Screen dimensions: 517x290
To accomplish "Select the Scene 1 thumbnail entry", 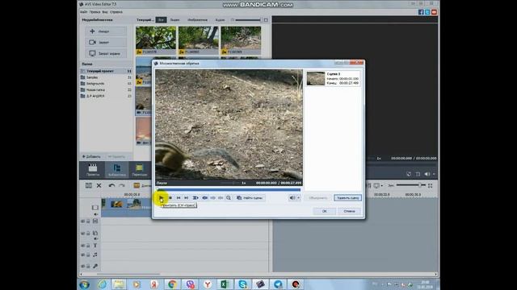I will [x=333, y=79].
